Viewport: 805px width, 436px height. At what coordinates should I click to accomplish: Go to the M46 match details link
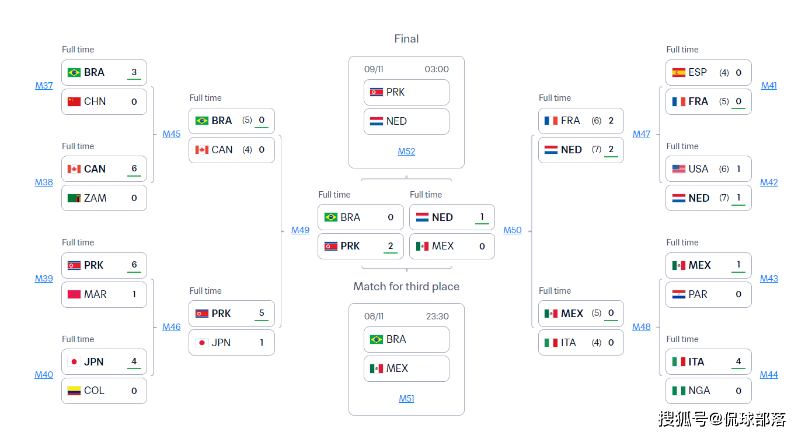pos(172,327)
